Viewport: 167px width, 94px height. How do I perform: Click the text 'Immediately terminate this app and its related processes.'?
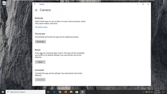tap(57, 37)
